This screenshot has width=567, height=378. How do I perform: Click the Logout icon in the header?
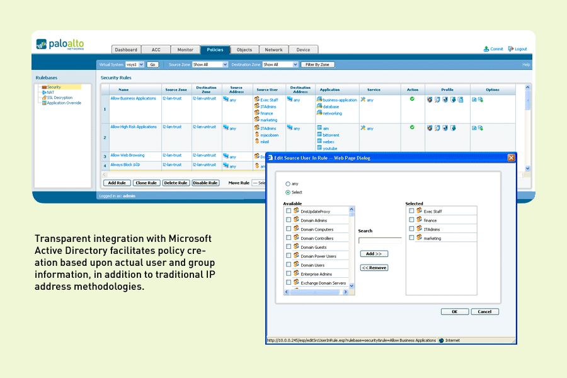point(510,49)
